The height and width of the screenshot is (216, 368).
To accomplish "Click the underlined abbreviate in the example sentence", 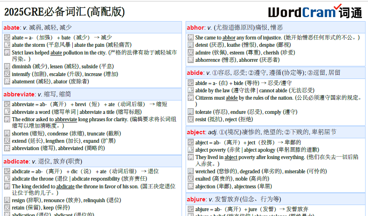I will pyautogui.click(x=66, y=120).
